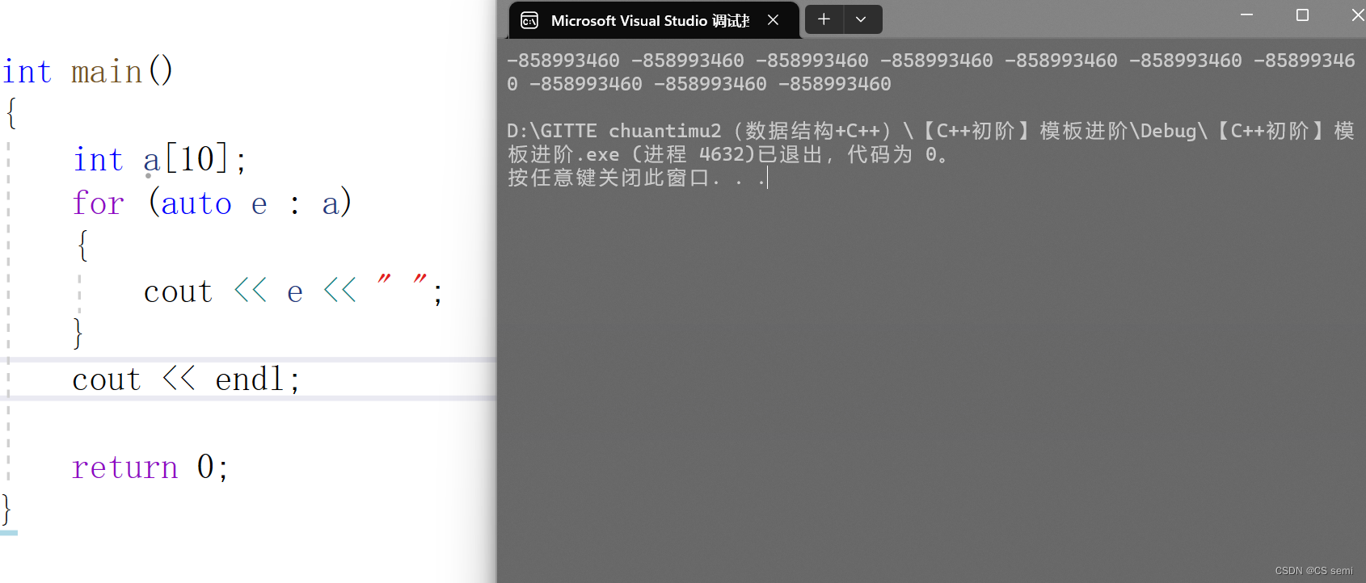Click the 'int main()' line in code
The height and width of the screenshot is (583, 1366).
click(87, 72)
